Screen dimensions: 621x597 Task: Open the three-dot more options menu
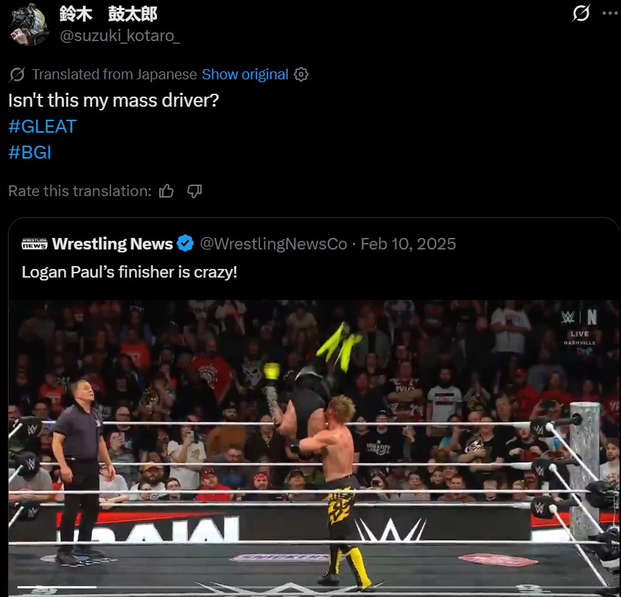coord(609,13)
